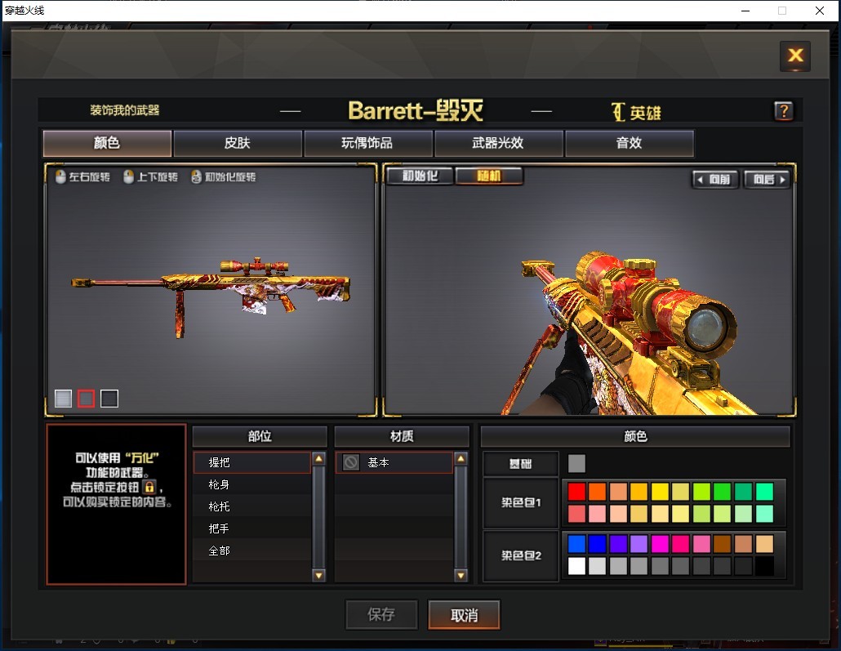Select 枪身 in the 部位 list

click(252, 484)
